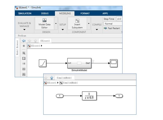Click the up-to-parent arrow in SILtest1 window

pos(35,41)
